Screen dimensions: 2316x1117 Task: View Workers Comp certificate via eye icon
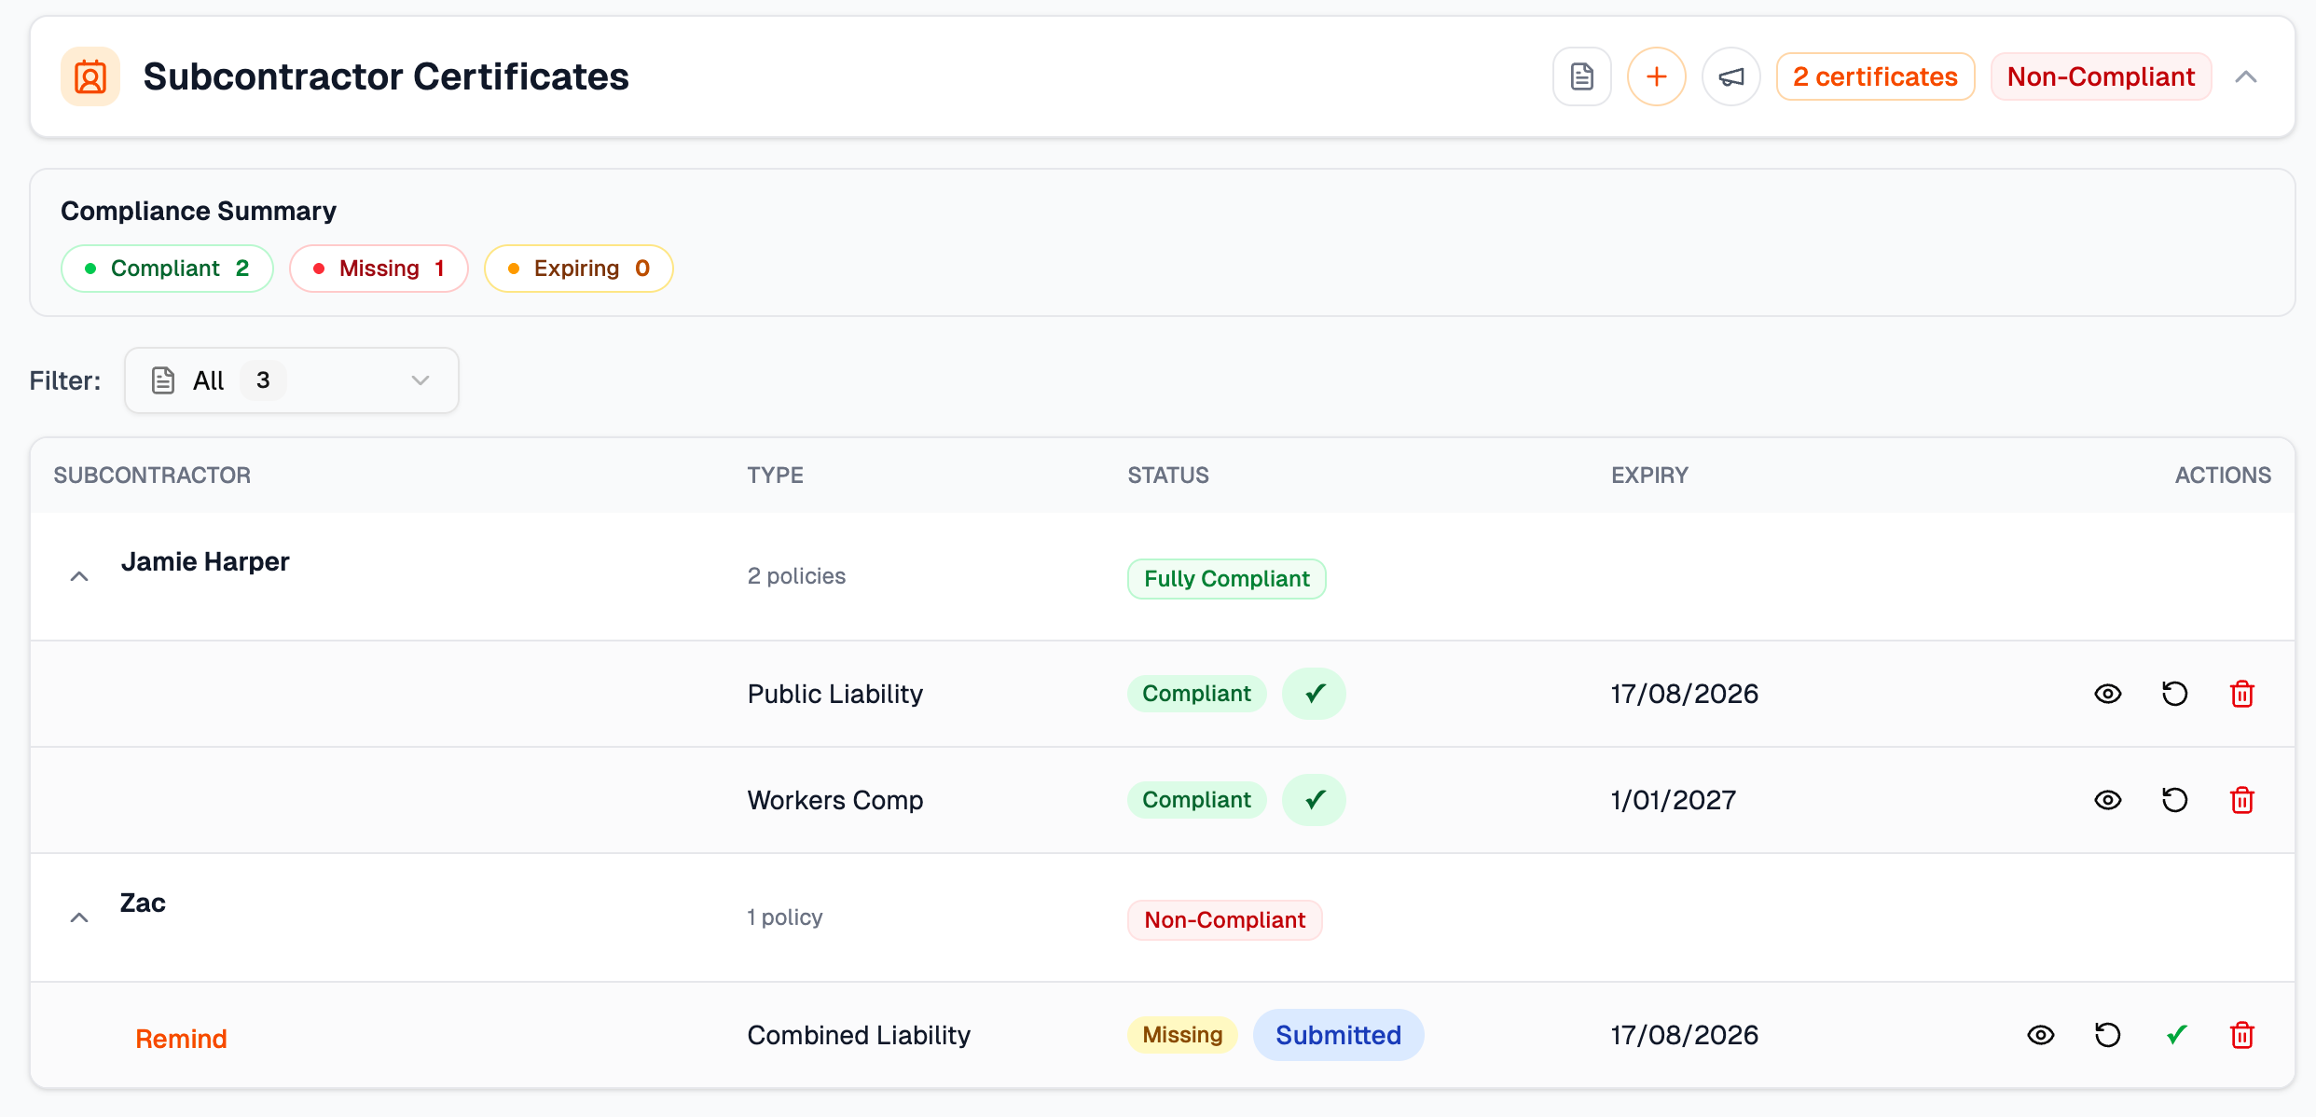[2107, 800]
